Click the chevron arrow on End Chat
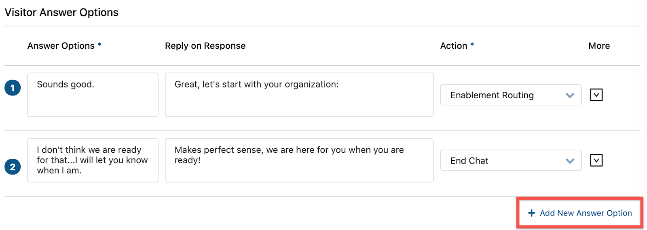This screenshot has width=647, height=230. point(570,161)
